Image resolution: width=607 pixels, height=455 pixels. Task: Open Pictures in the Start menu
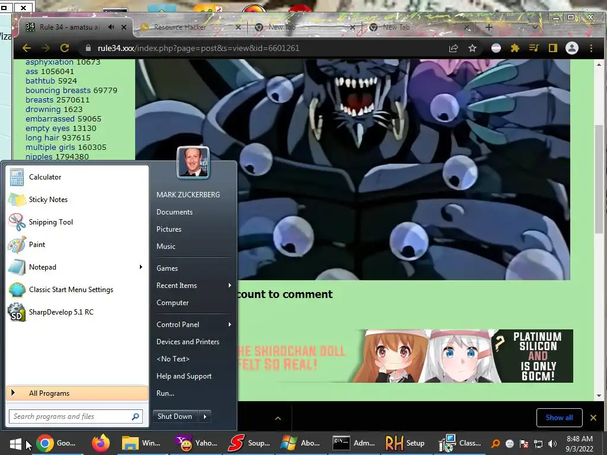click(x=169, y=229)
